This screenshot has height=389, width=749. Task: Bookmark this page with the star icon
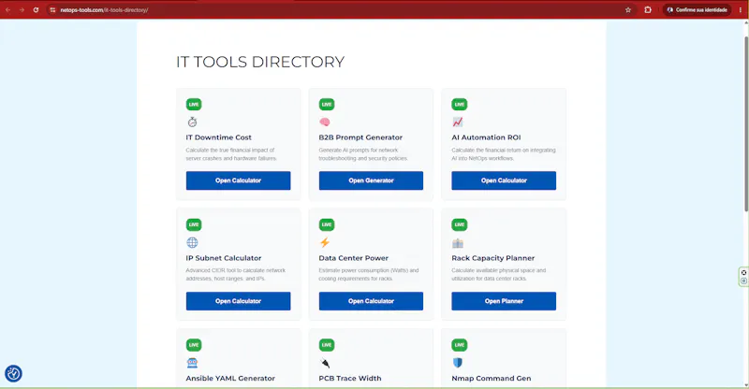point(628,9)
